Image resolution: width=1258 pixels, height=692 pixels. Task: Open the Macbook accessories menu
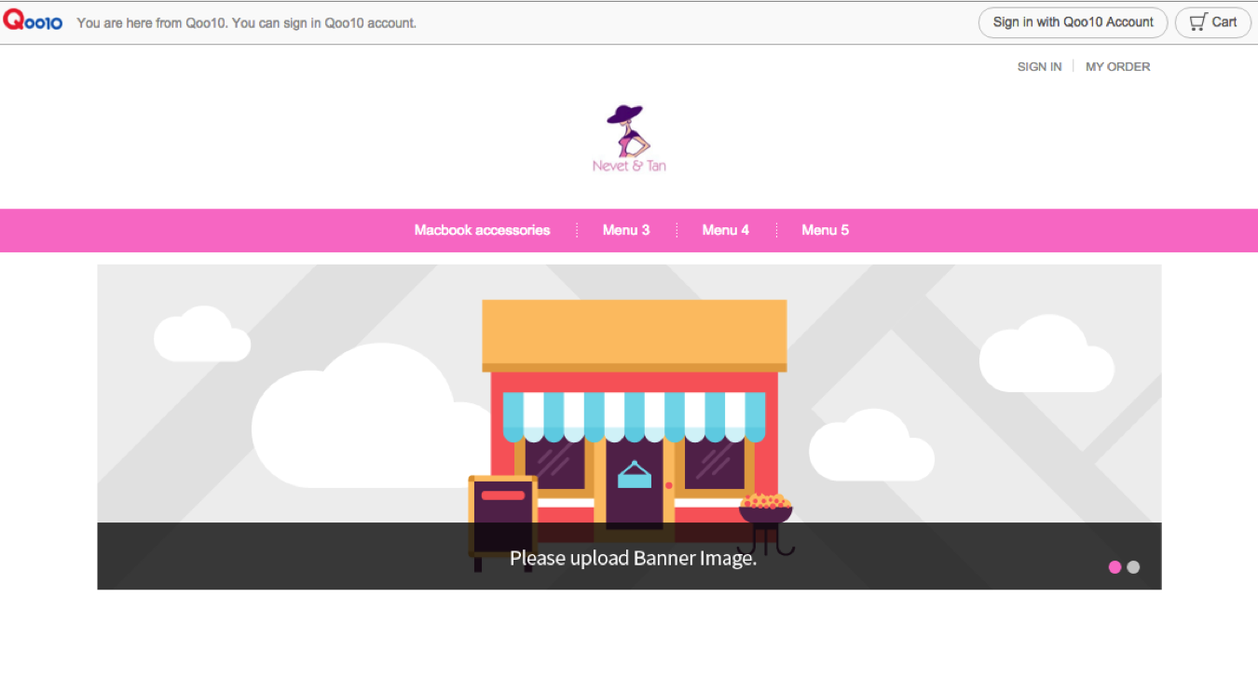[482, 230]
